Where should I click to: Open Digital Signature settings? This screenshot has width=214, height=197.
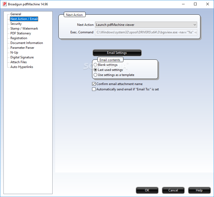point(22,57)
